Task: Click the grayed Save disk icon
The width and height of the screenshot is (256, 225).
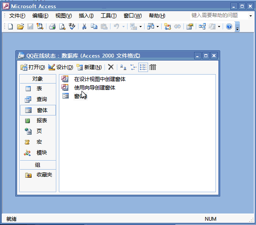Action: (30, 26)
